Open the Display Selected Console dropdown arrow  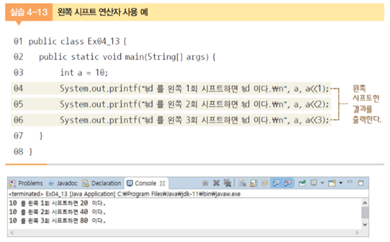click(x=323, y=183)
